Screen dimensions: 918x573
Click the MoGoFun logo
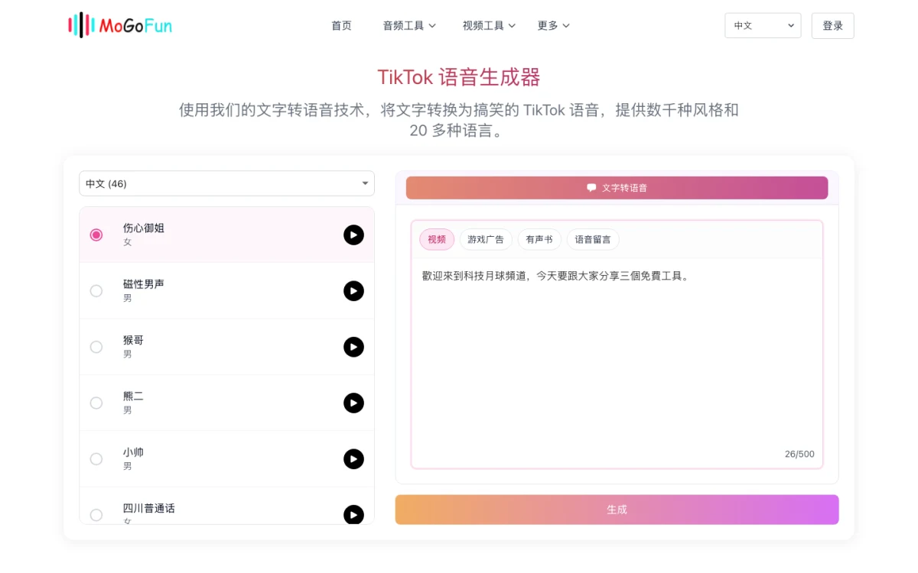(x=120, y=25)
